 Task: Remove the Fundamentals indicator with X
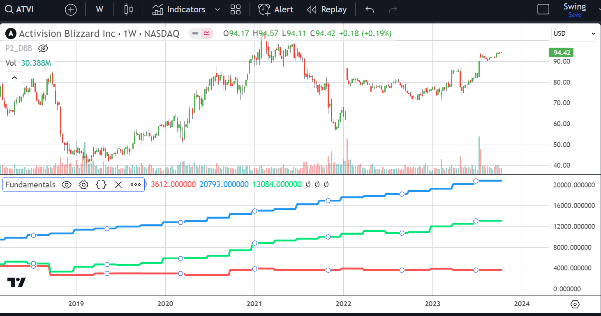pyautogui.click(x=118, y=185)
